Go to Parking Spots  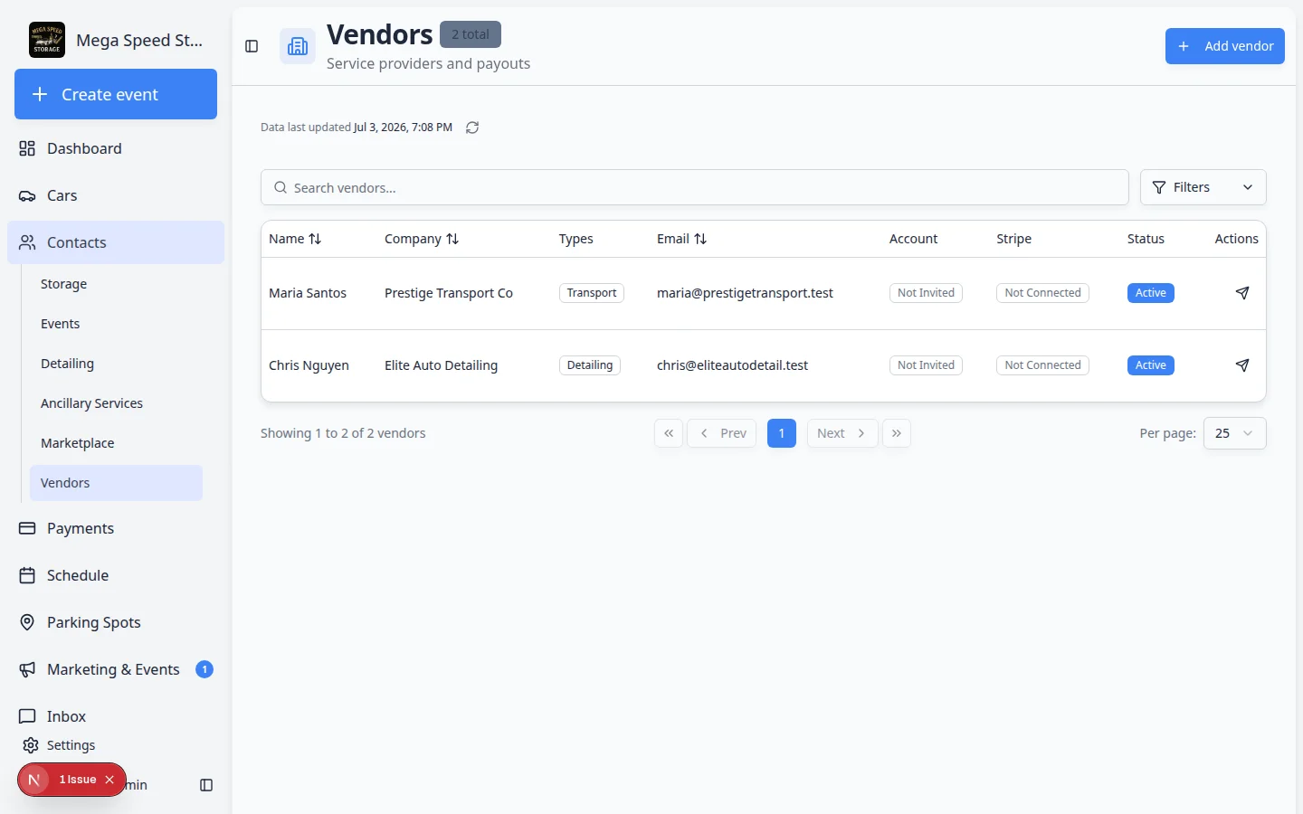coord(116,622)
